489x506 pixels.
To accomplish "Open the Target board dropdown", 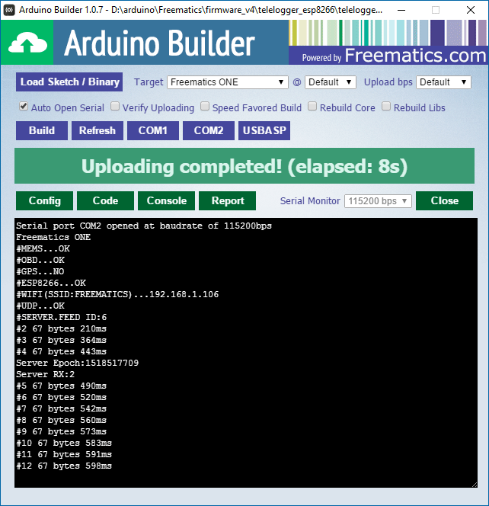I will pyautogui.click(x=228, y=82).
